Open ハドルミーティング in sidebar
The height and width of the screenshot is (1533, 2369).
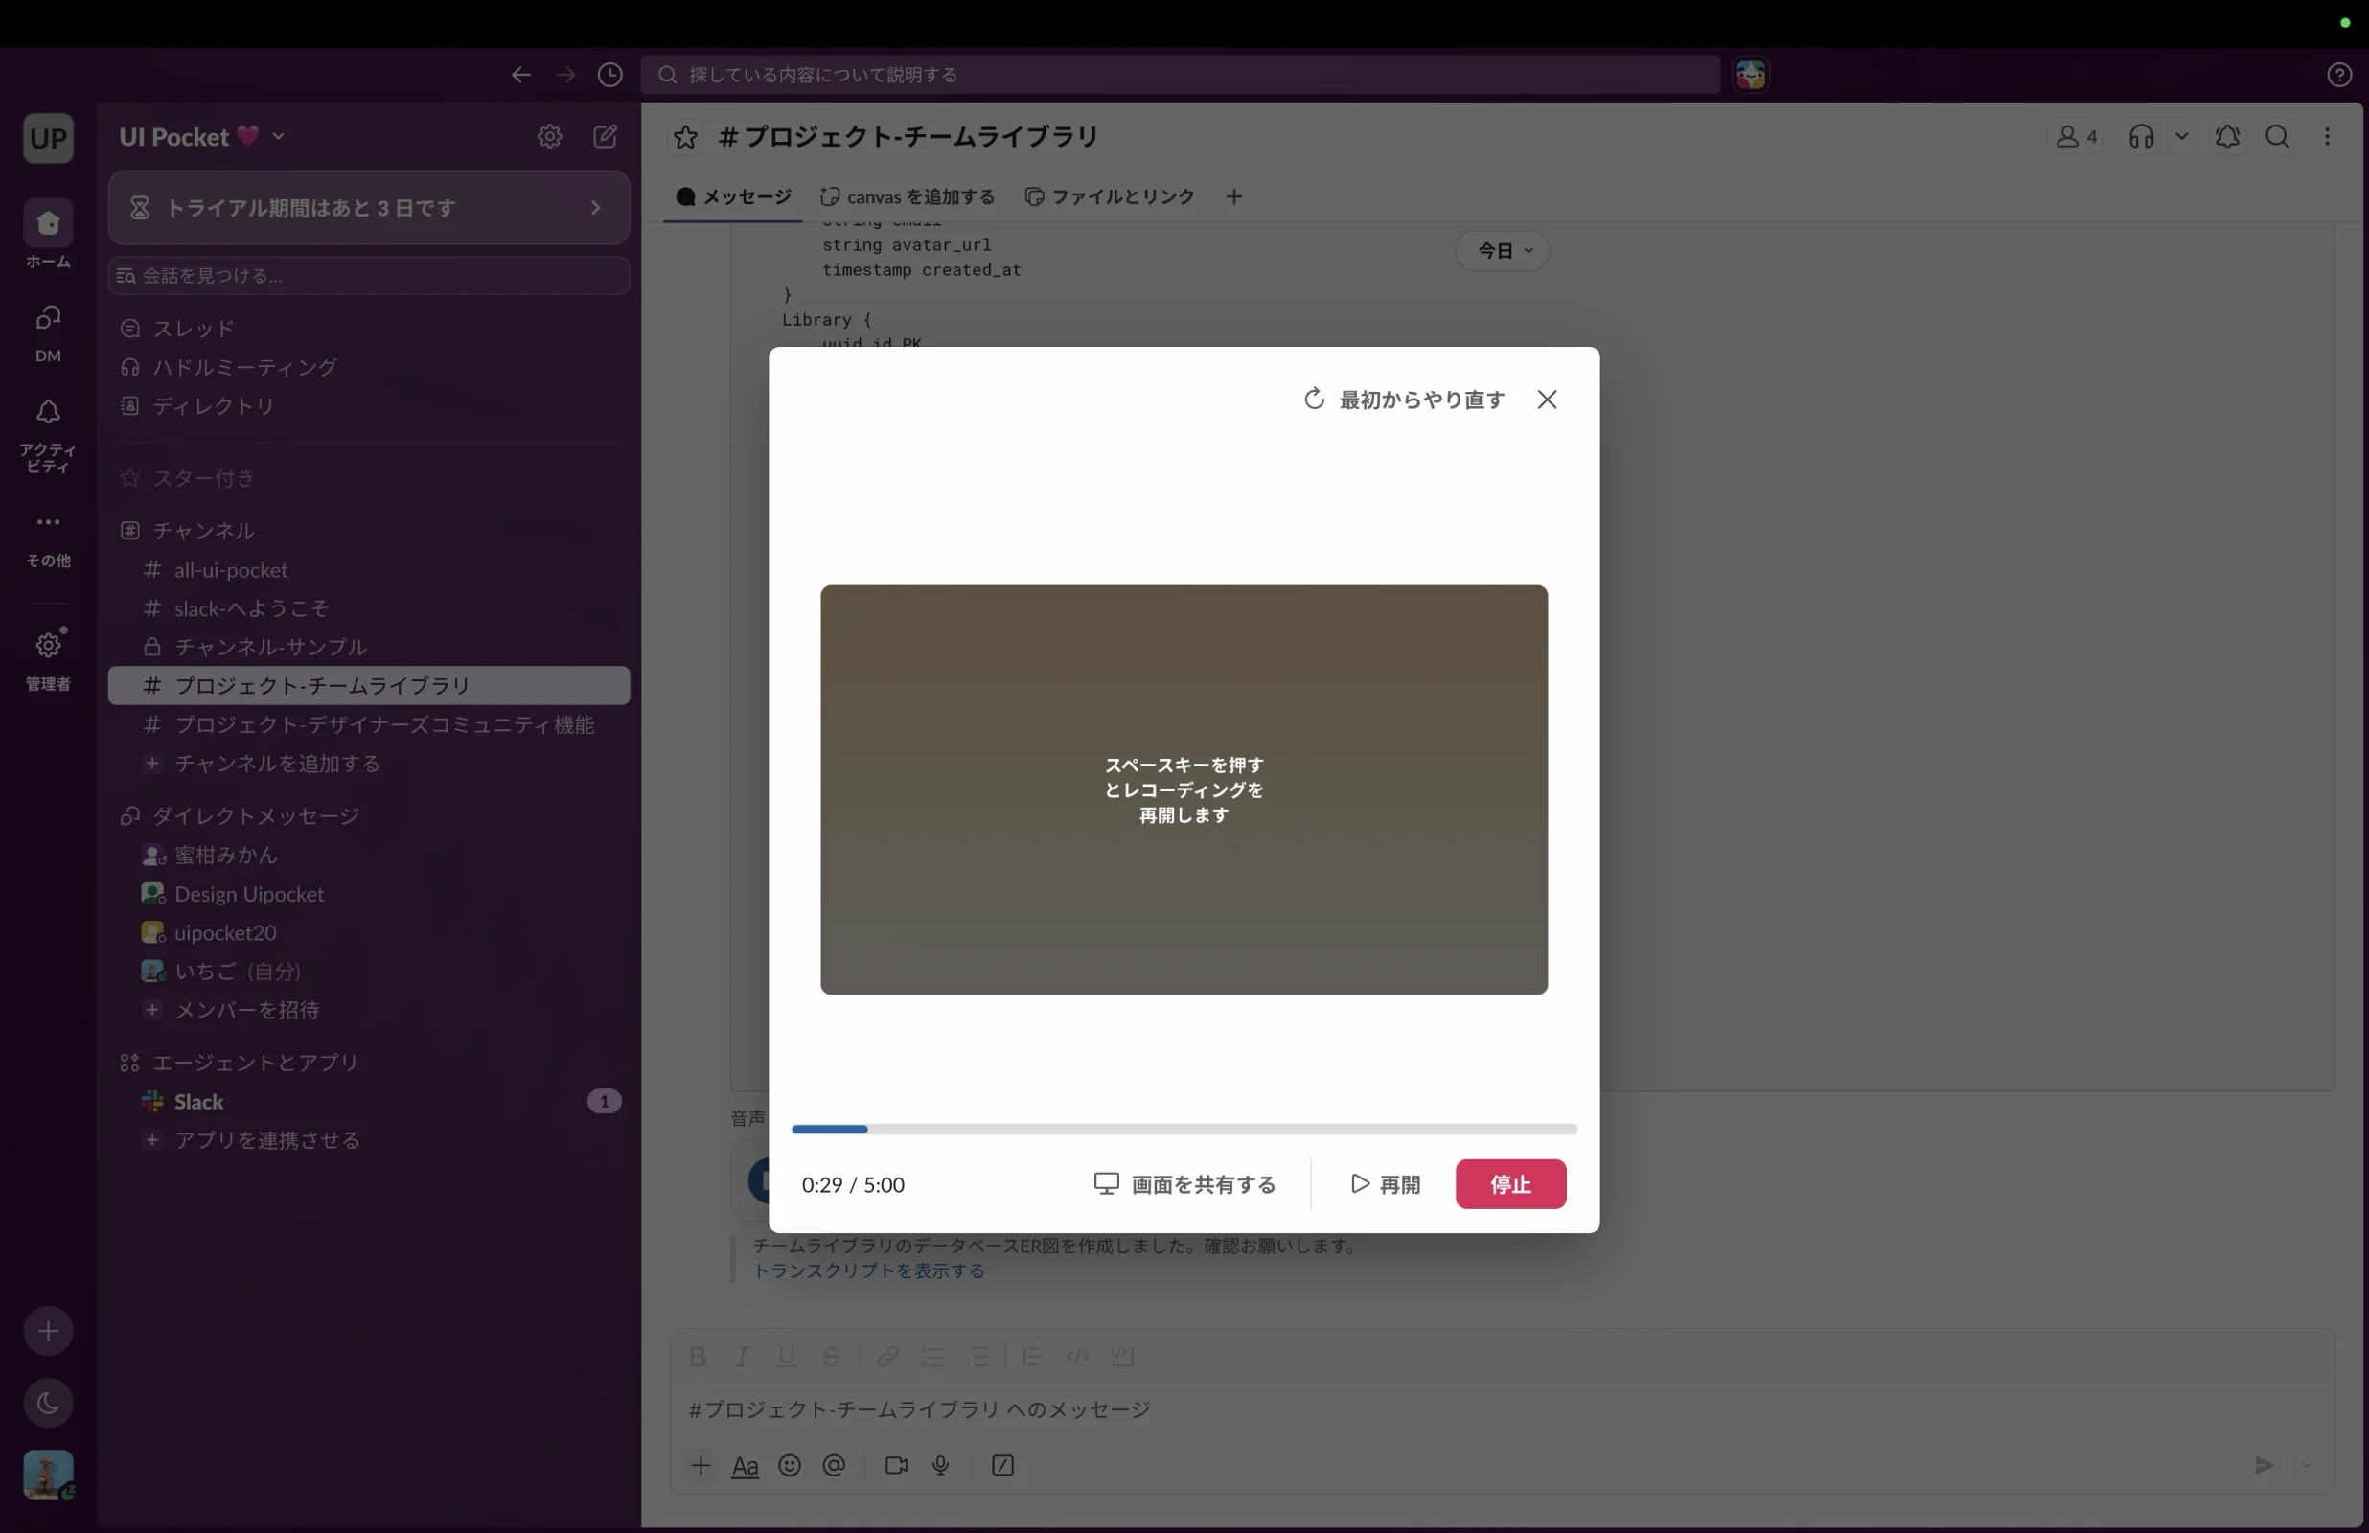(x=368, y=366)
